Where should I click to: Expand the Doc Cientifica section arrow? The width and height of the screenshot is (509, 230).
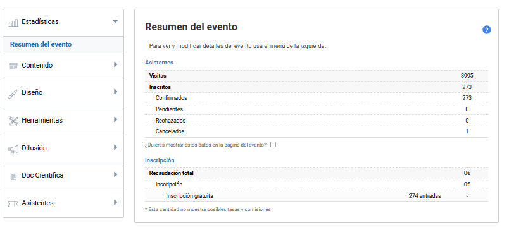click(x=116, y=174)
